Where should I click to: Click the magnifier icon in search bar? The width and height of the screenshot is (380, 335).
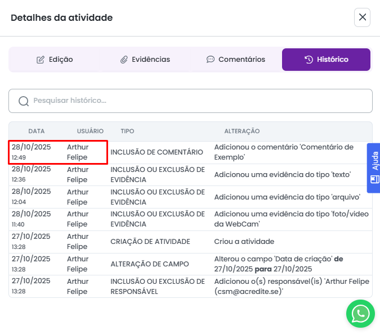pos(24,101)
